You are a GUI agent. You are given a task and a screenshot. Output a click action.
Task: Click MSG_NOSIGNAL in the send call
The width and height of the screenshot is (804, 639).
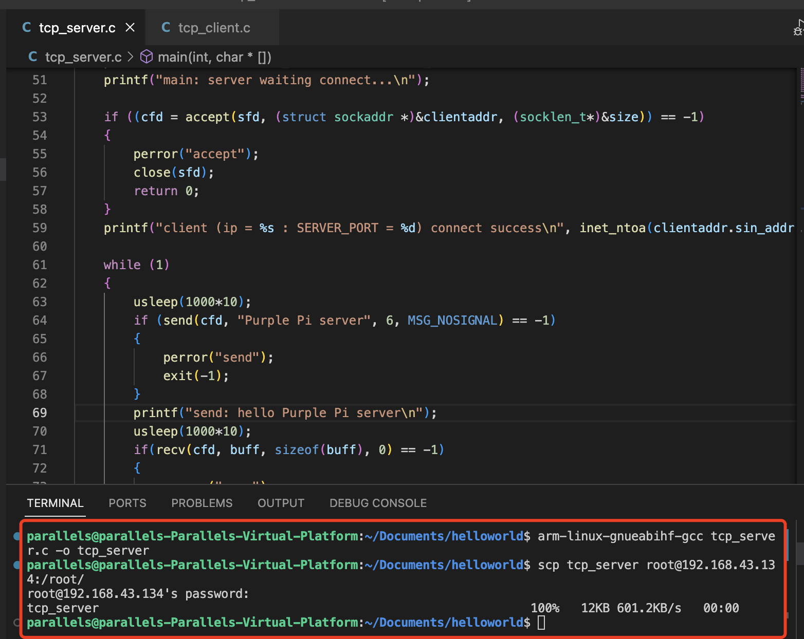(x=452, y=321)
